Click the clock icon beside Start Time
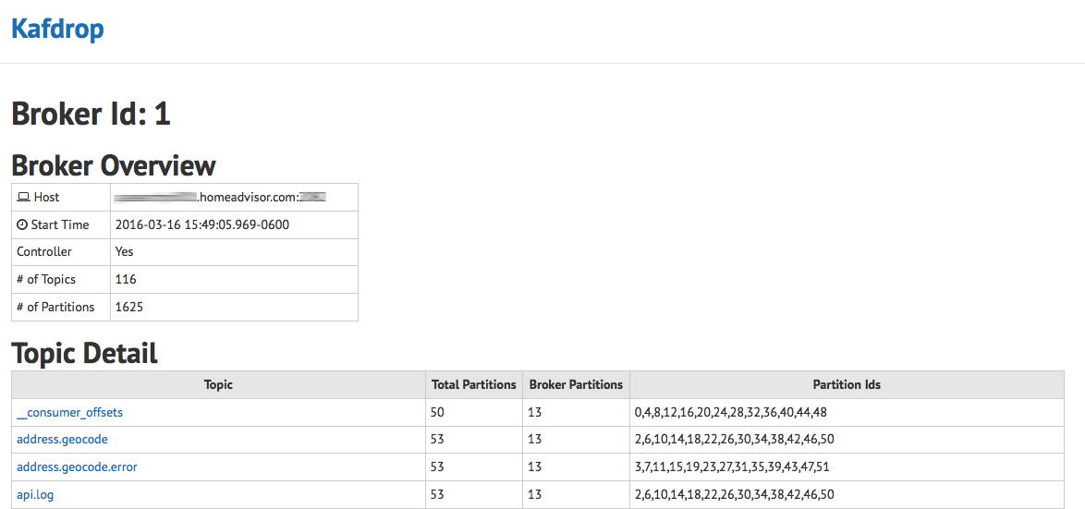1085x509 pixels. pos(22,224)
